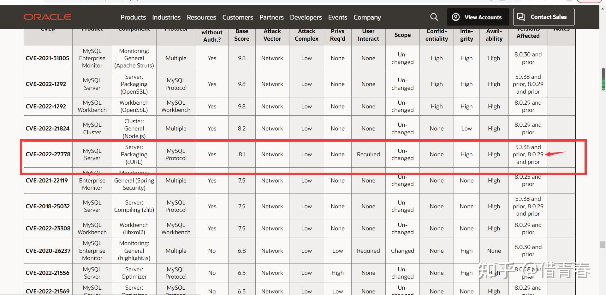Open the Events menu

(338, 17)
